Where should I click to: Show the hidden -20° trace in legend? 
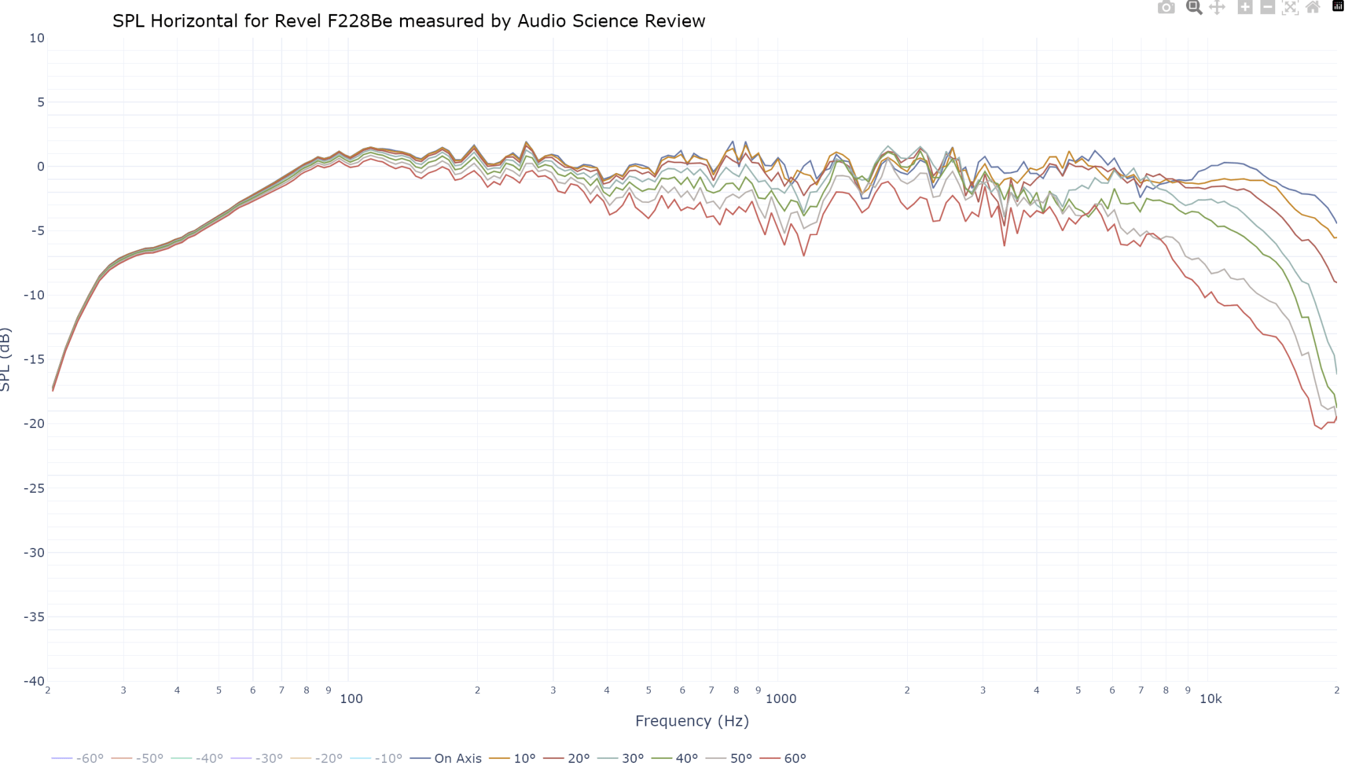pos(316,758)
